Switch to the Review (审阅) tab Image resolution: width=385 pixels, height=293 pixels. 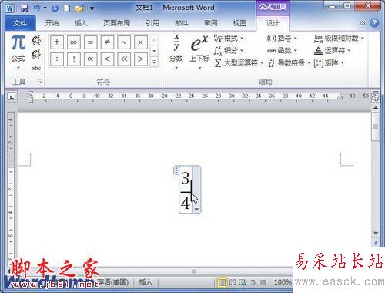pos(211,23)
